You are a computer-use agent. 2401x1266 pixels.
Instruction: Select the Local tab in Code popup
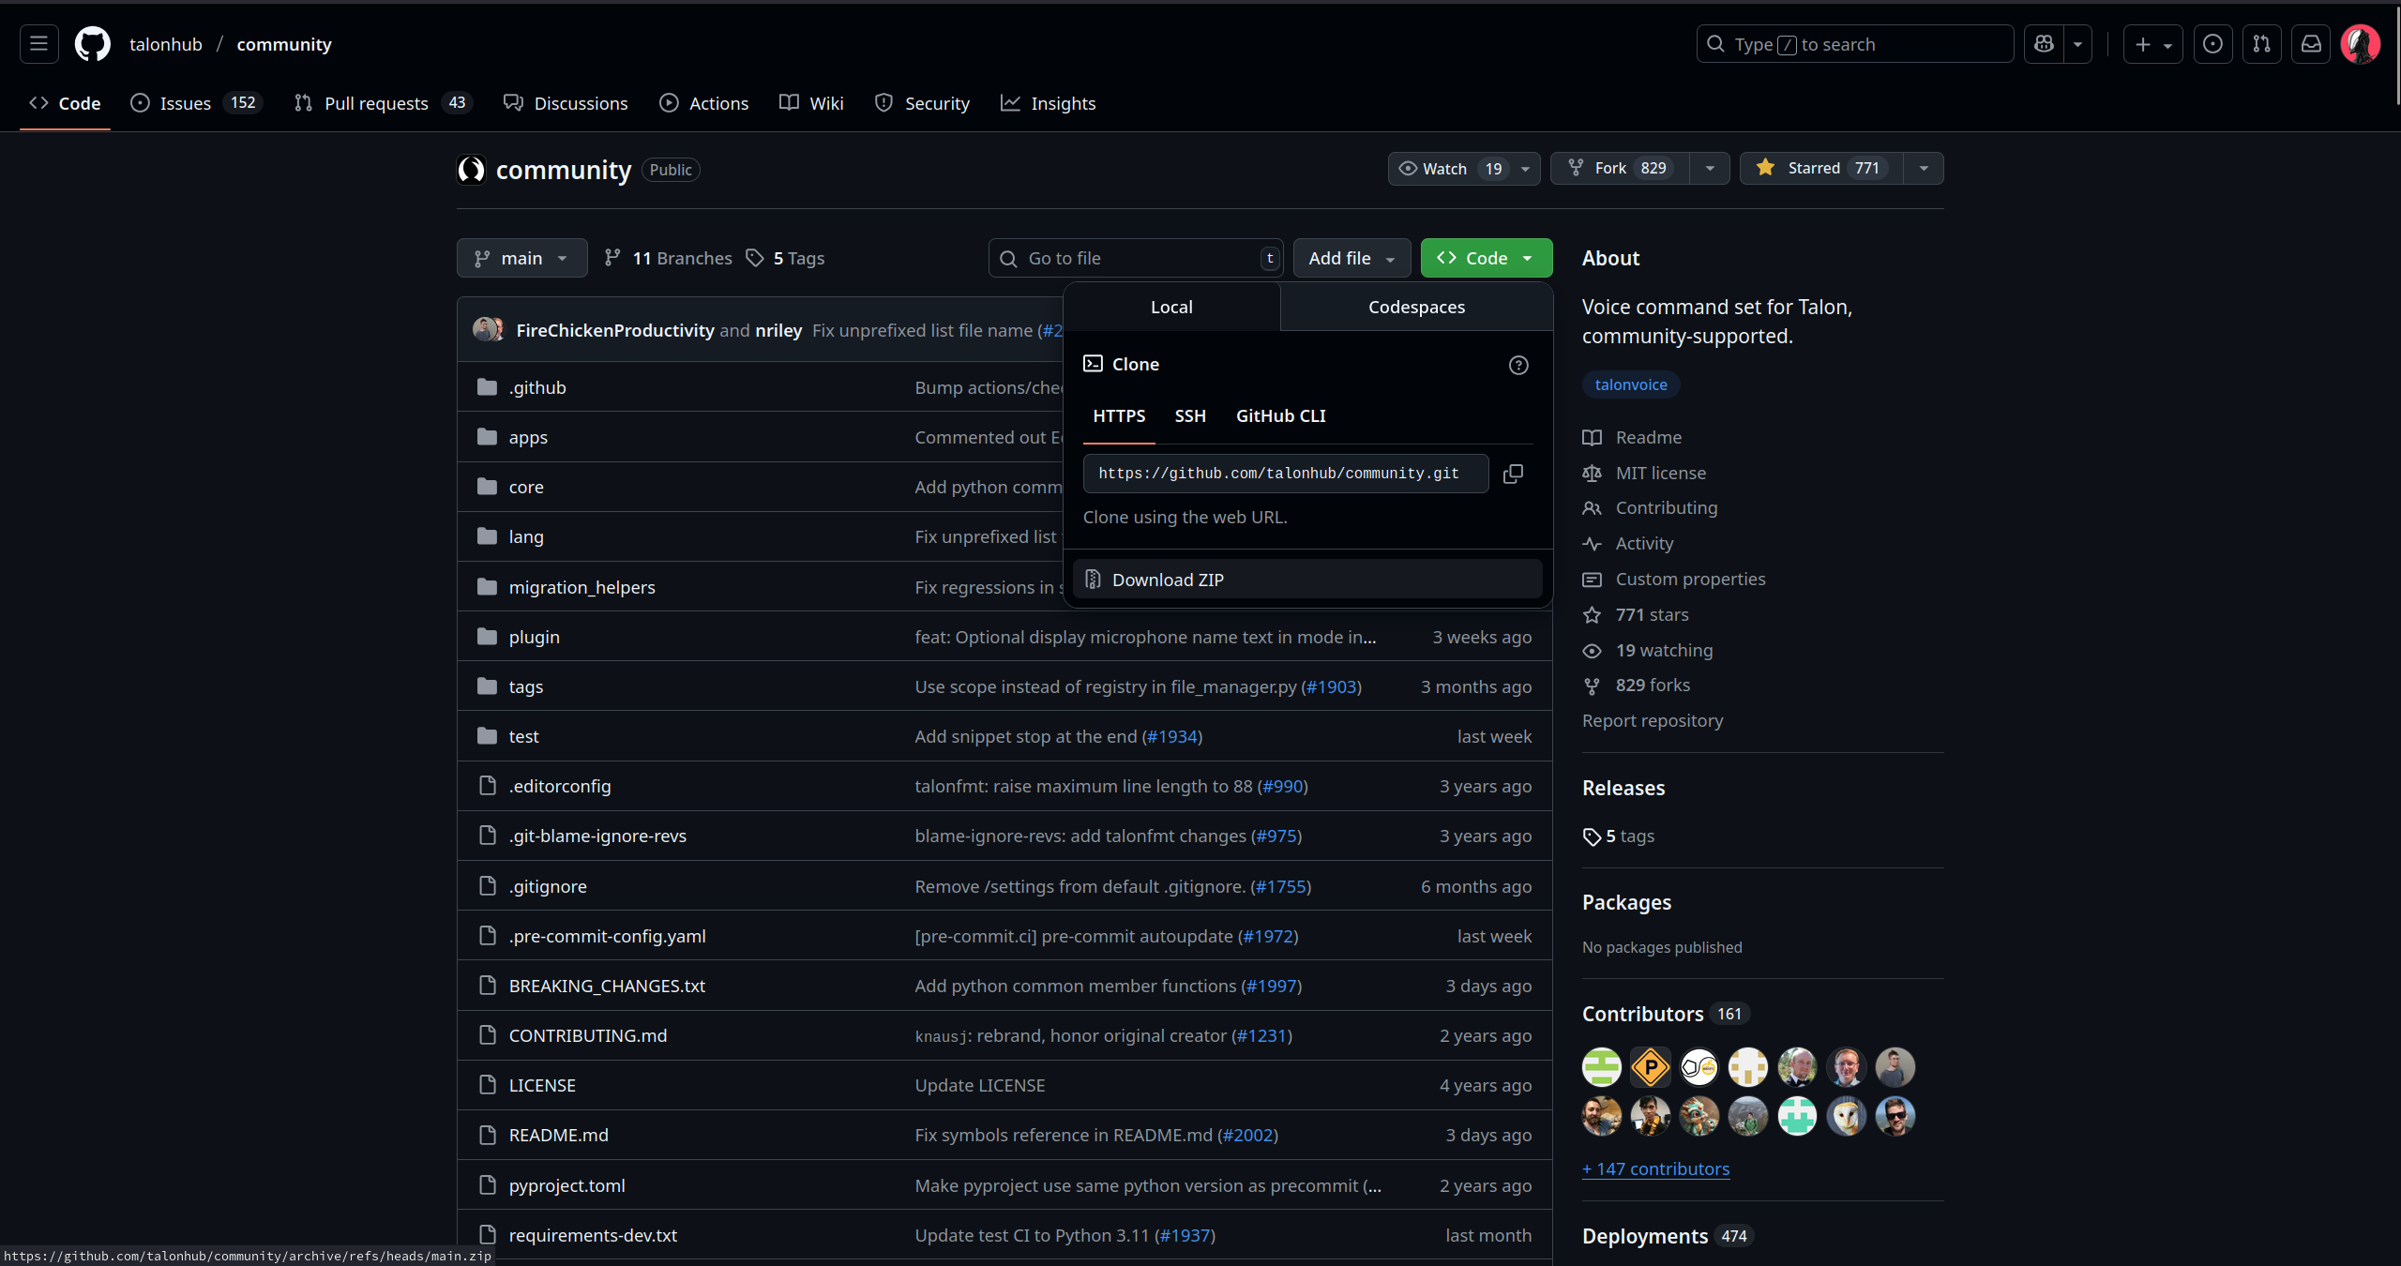[1171, 307]
